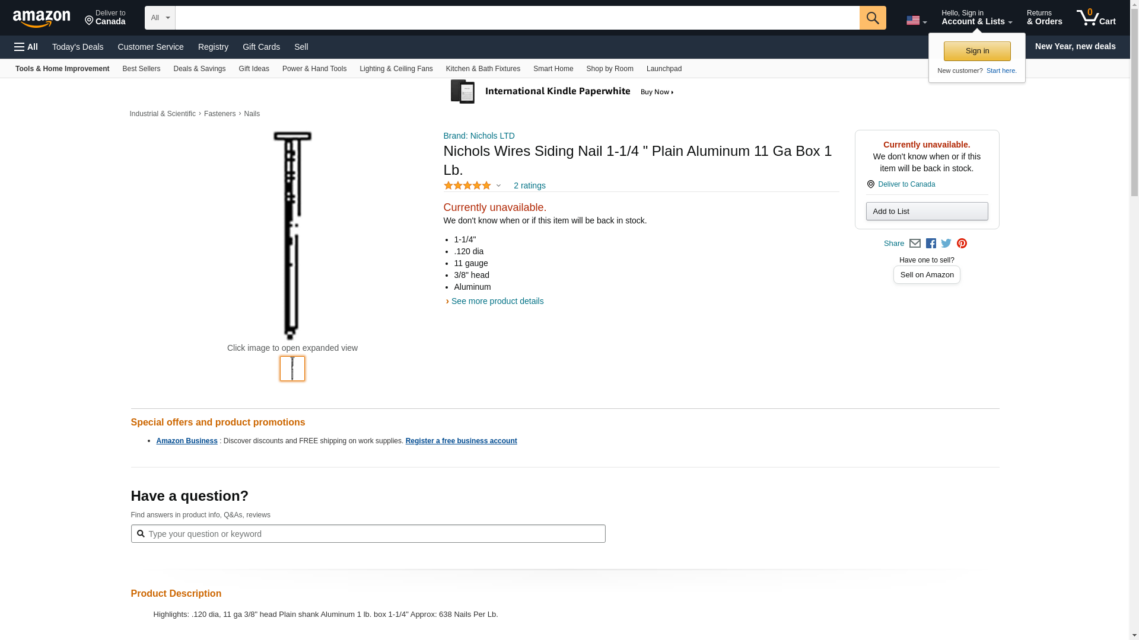Expand the star ratings breakdown popover
This screenshot has width=1139, height=640.
(498, 186)
